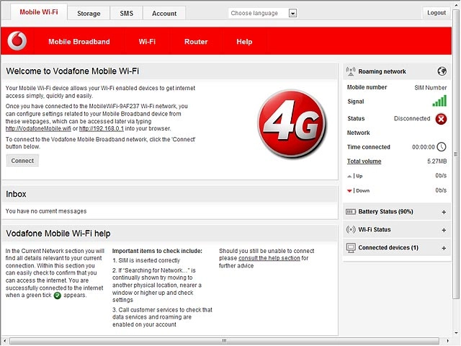Click the connected devices monitor icon

(351, 248)
